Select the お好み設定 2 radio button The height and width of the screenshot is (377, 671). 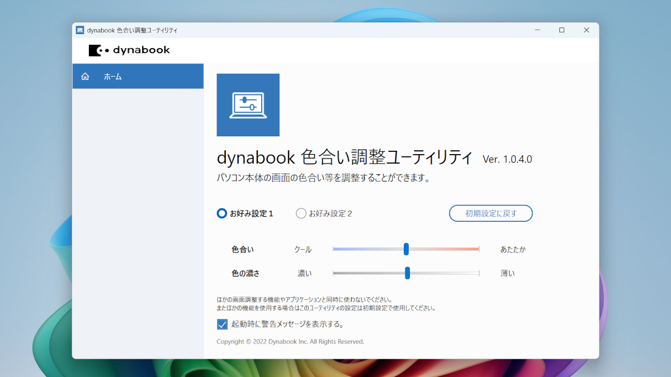click(x=301, y=213)
